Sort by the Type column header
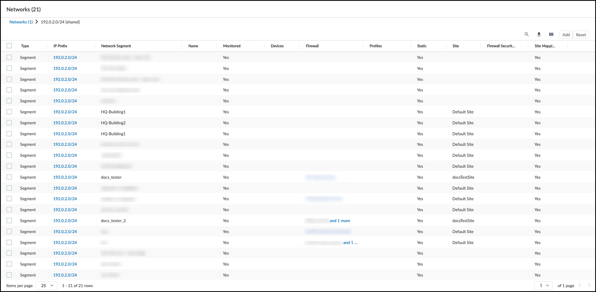 pyautogui.click(x=25, y=46)
